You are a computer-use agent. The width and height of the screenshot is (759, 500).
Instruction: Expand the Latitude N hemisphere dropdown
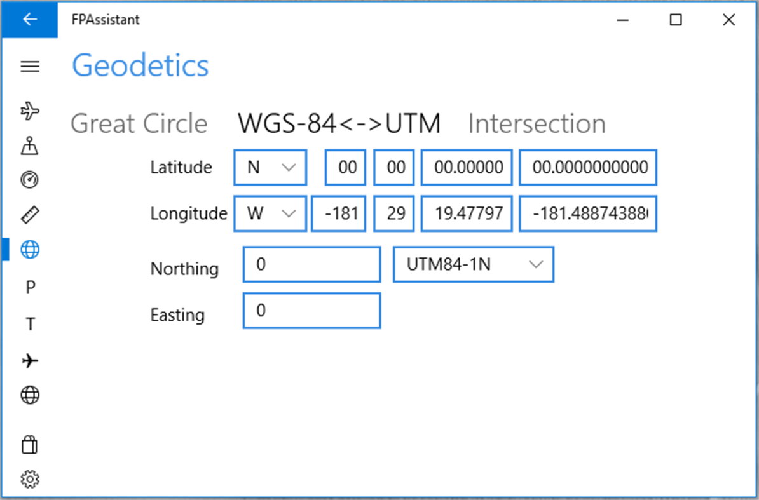[270, 167]
